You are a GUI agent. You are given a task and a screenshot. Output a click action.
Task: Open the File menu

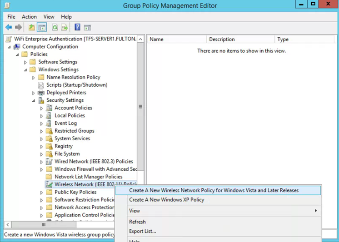coord(11,17)
